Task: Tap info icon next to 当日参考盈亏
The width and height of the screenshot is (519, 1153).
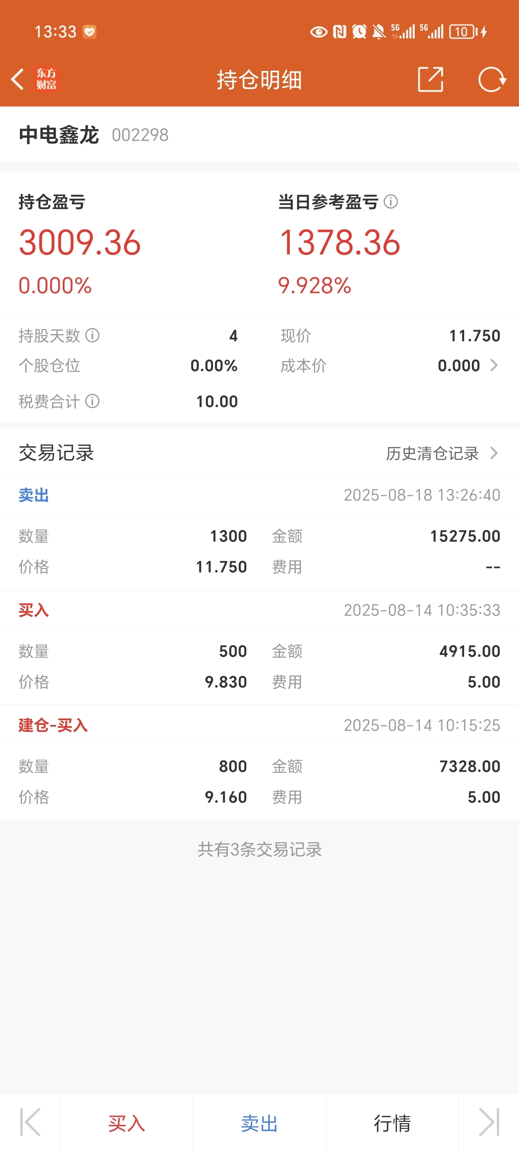Action: 391,202
